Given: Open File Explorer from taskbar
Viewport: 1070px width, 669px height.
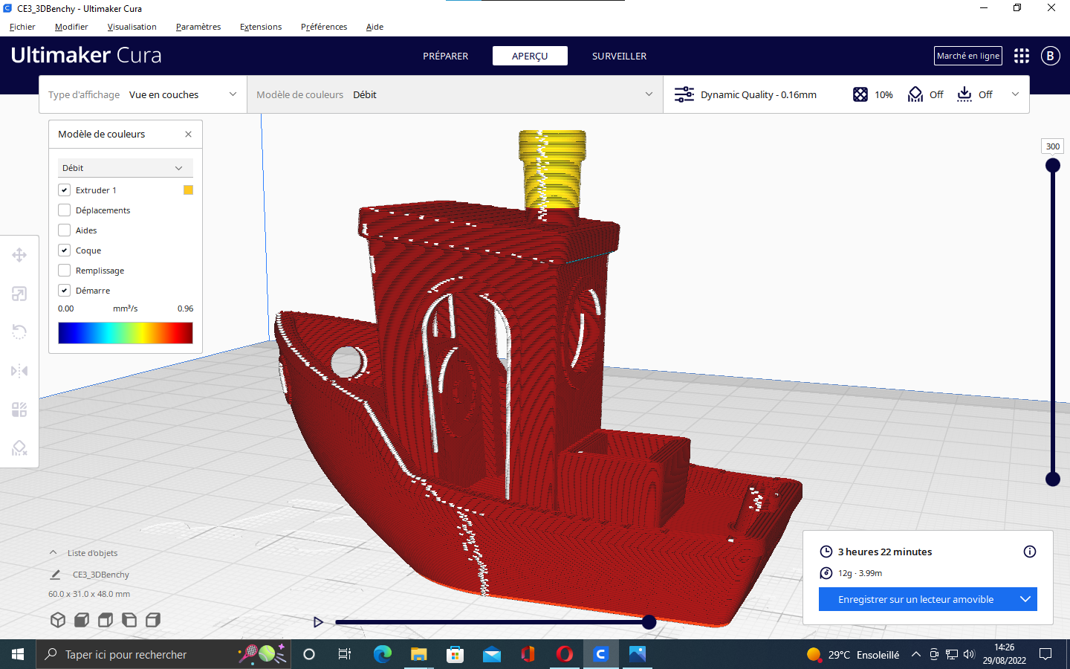Looking at the screenshot, I should click(419, 654).
